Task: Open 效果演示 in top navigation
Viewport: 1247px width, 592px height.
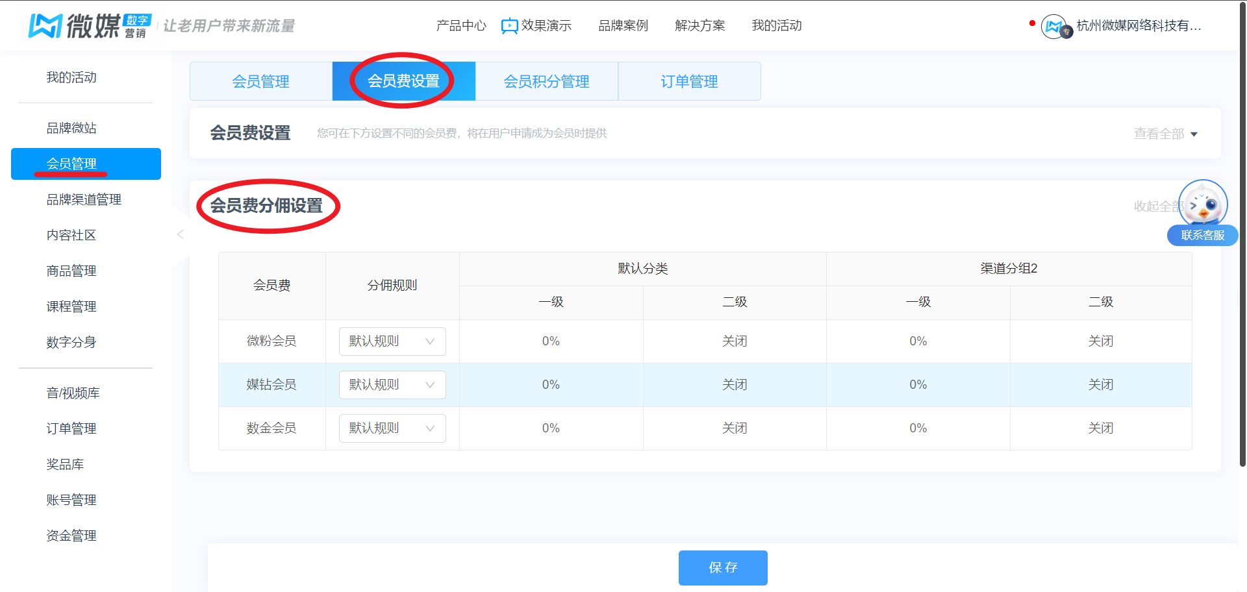Action: pos(546,25)
